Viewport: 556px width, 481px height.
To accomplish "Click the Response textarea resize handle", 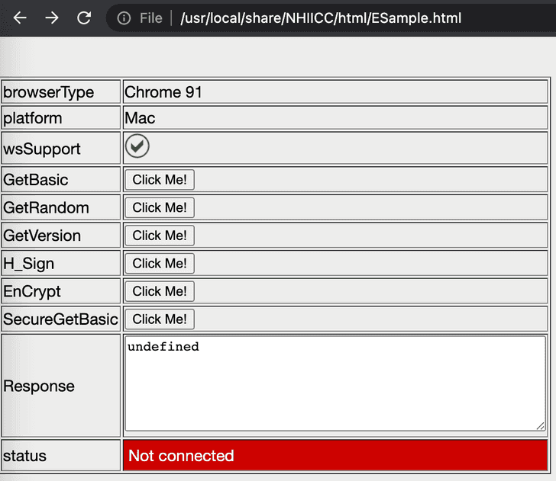I will point(541,426).
